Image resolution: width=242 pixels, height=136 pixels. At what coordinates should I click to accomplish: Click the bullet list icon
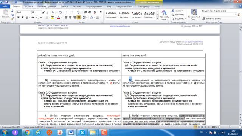(x=66, y=12)
